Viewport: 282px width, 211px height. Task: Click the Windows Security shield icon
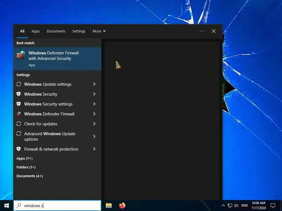tap(18, 94)
